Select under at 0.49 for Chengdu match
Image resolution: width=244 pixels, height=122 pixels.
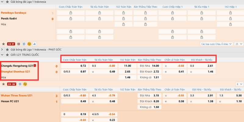103,72
